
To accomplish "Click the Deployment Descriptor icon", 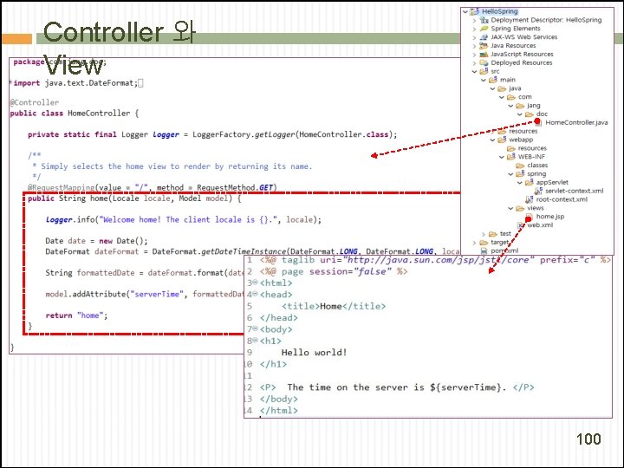I will (484, 20).
